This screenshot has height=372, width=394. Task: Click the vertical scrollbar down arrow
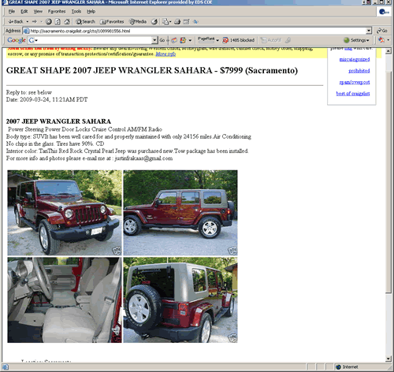point(388,359)
